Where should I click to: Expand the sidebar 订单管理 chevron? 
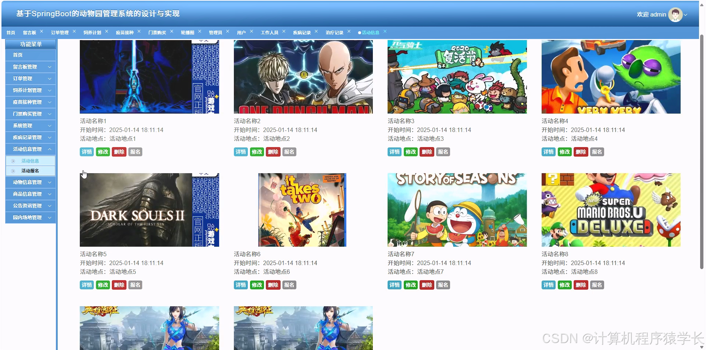coord(50,79)
